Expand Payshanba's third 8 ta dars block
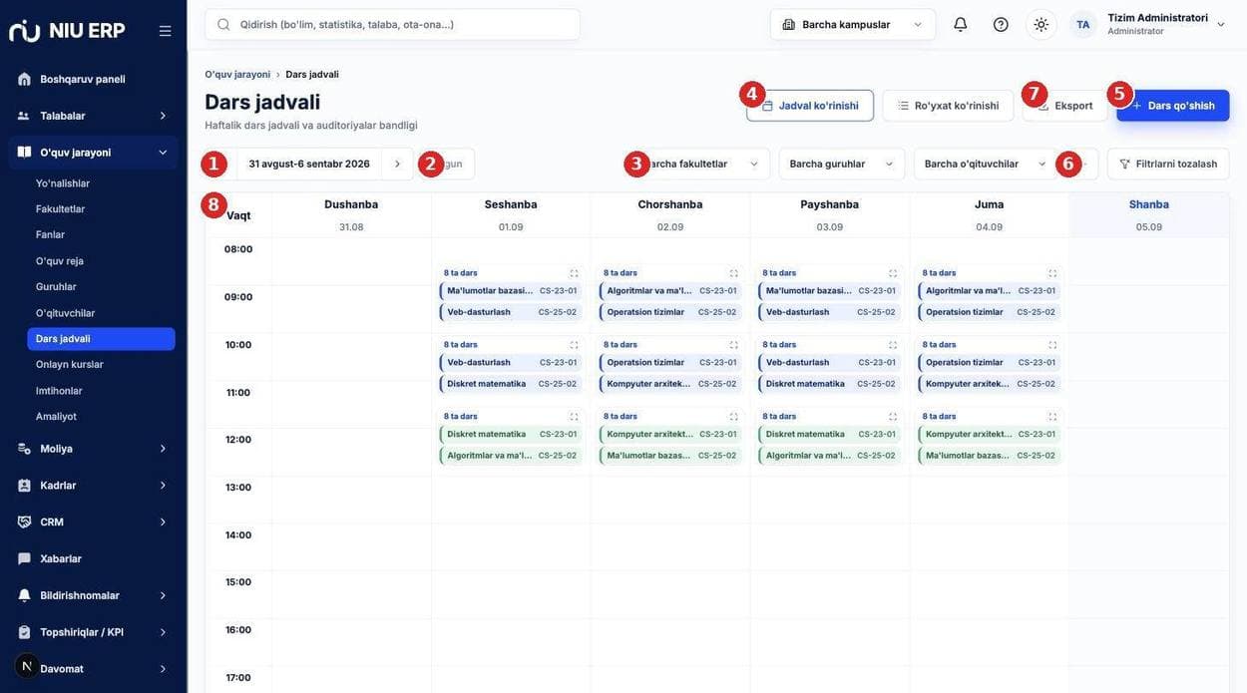 click(x=893, y=417)
